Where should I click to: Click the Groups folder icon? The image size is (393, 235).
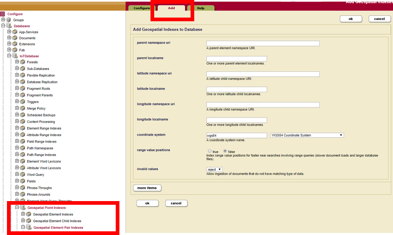point(9,20)
